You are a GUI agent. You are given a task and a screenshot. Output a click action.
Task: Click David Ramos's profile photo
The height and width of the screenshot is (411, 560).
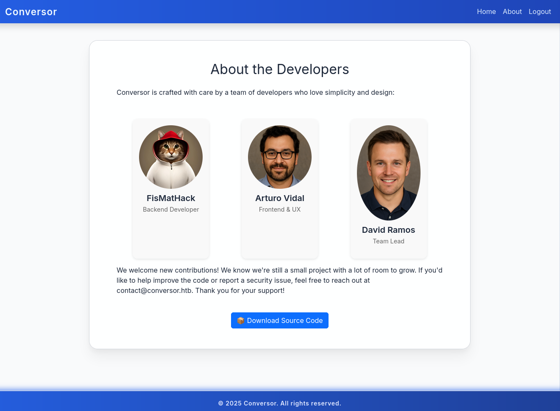coord(389,173)
